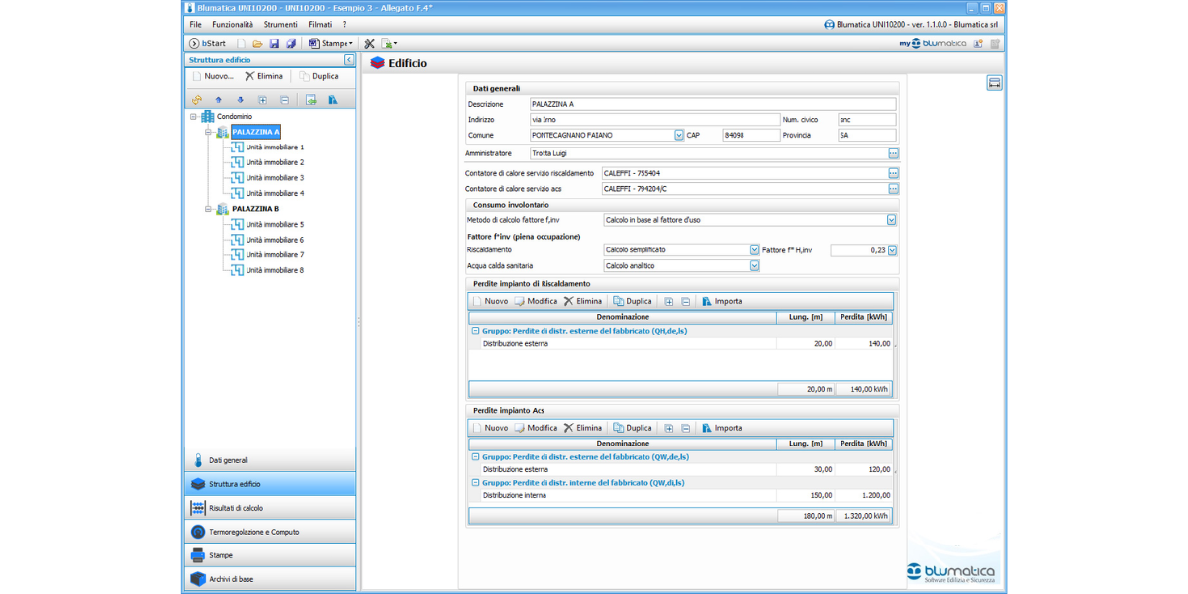Open browse button next to Amministratore field
The height and width of the screenshot is (594, 1188).
pyautogui.click(x=893, y=154)
